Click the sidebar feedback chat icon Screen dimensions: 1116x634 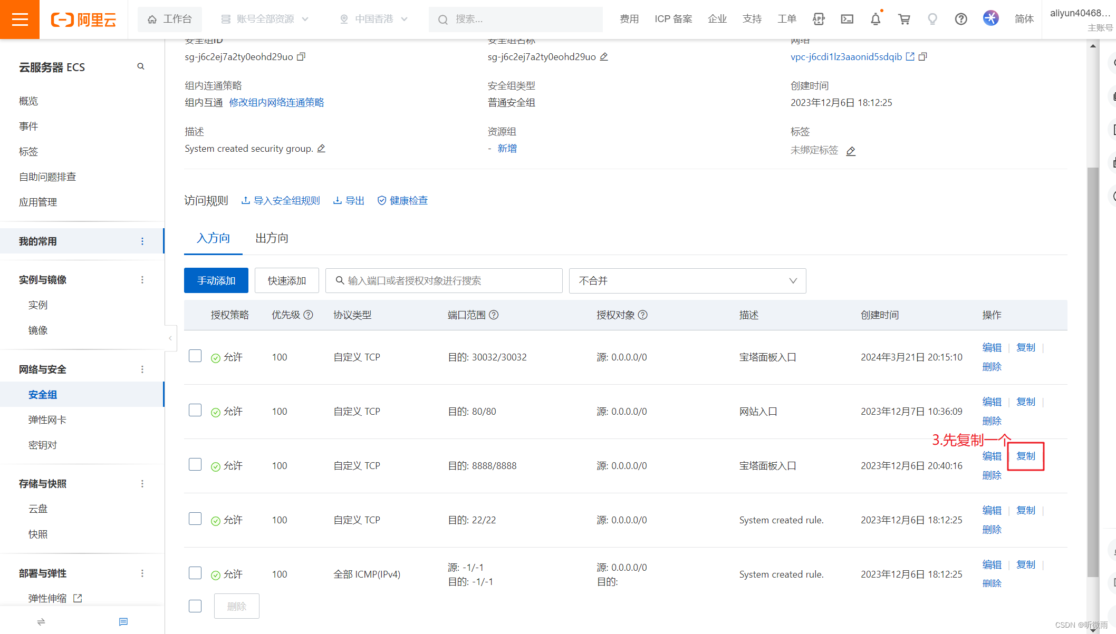123,622
